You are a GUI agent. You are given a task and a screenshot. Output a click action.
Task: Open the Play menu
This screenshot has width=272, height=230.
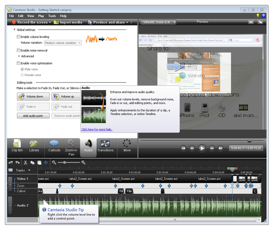41,16
